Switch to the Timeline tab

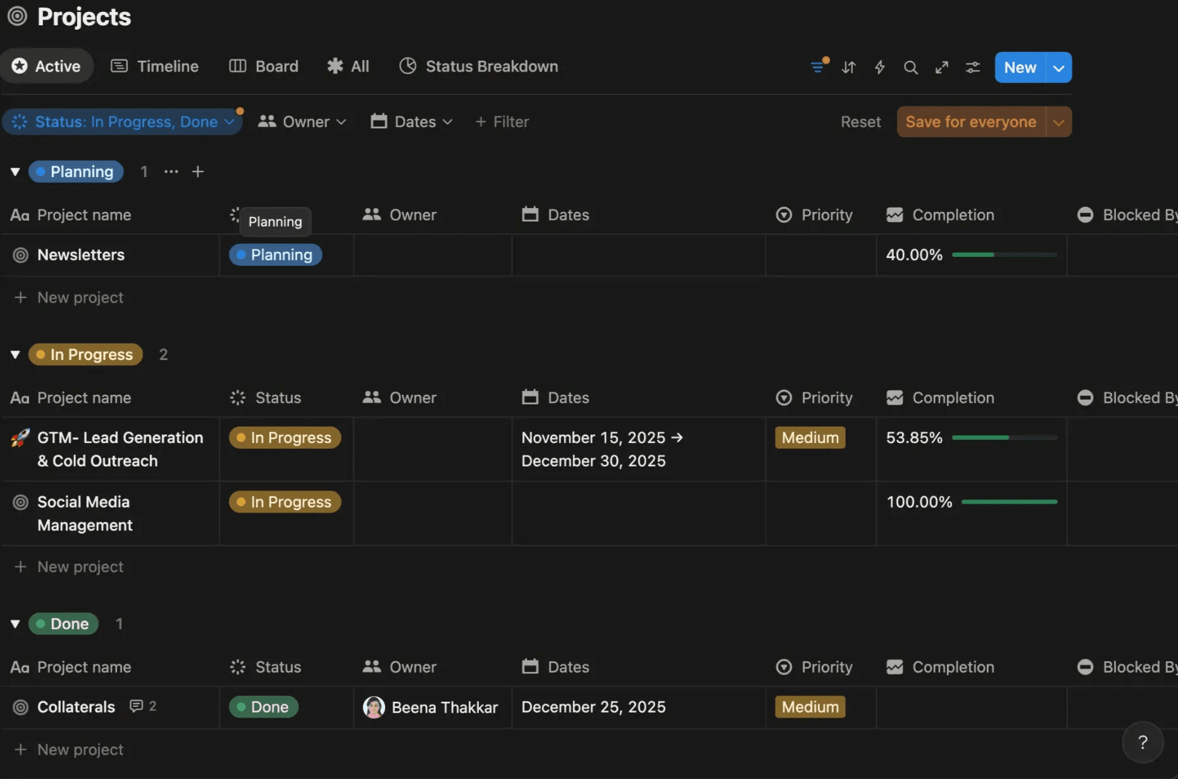(155, 66)
